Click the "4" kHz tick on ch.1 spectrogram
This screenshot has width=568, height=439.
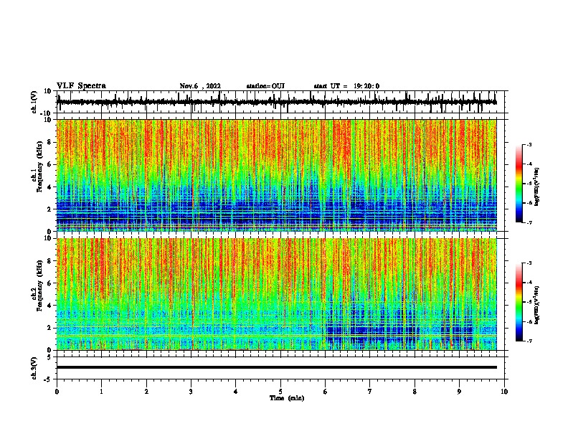coord(49,187)
